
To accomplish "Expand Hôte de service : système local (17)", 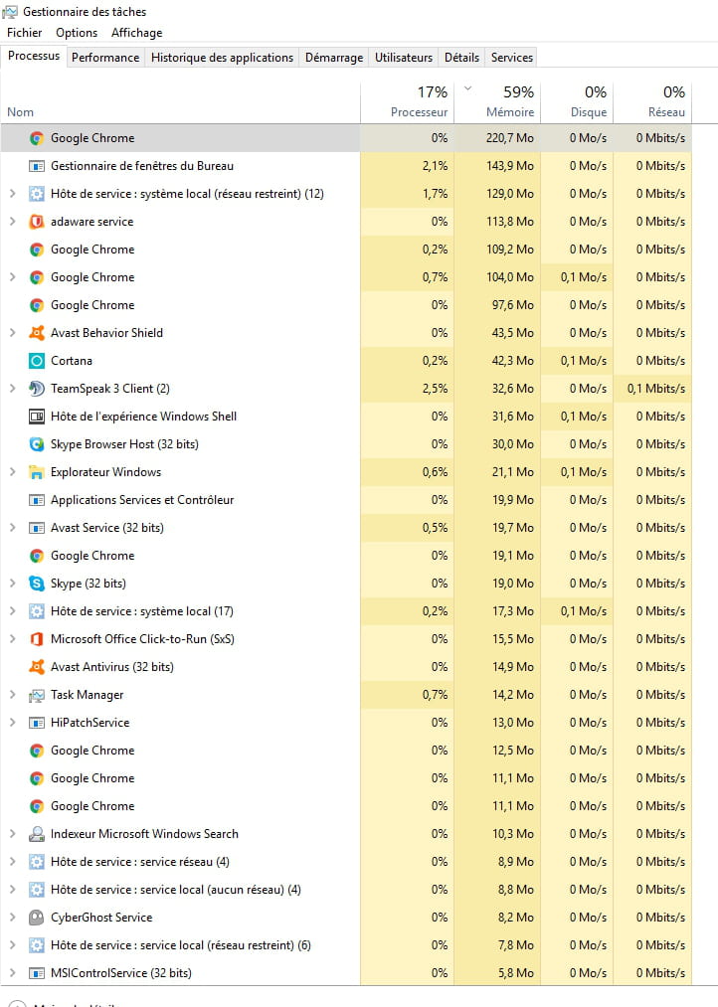I will pyautogui.click(x=12, y=611).
